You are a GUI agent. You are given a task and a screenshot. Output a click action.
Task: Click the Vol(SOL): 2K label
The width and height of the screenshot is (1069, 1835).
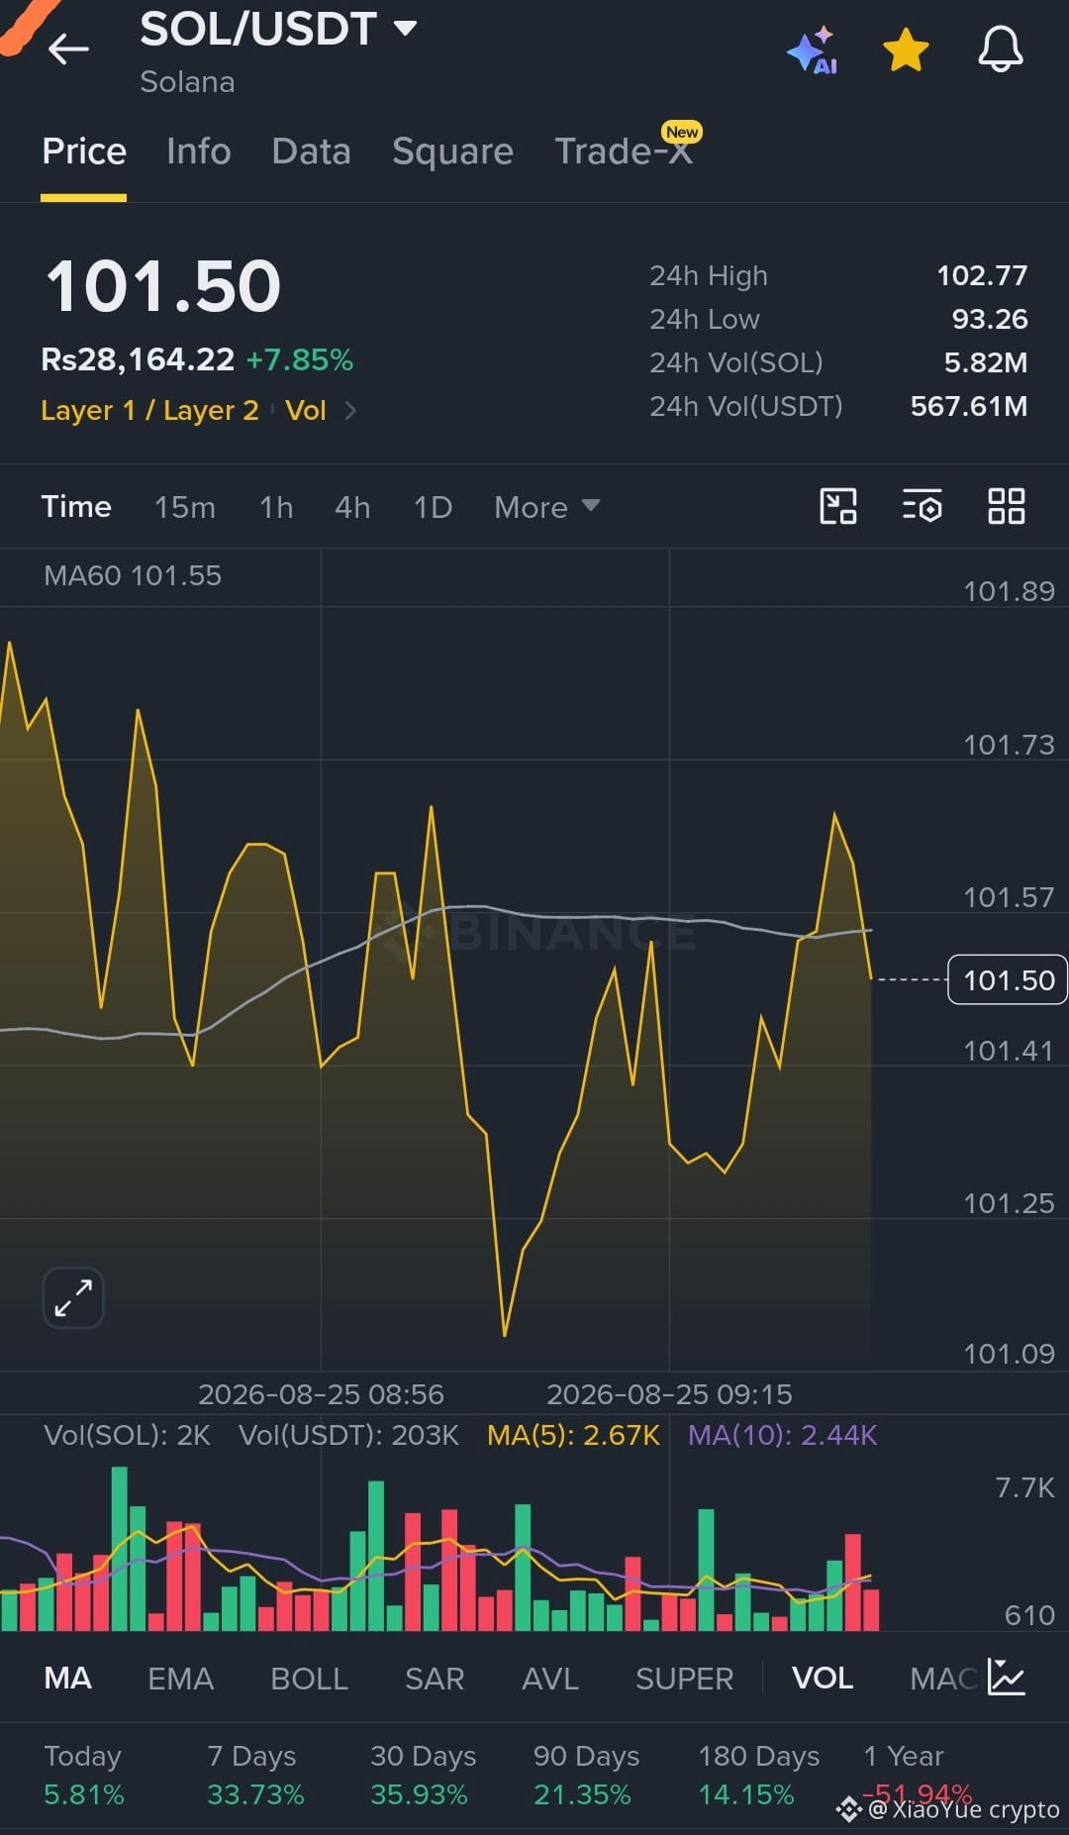point(127,1435)
